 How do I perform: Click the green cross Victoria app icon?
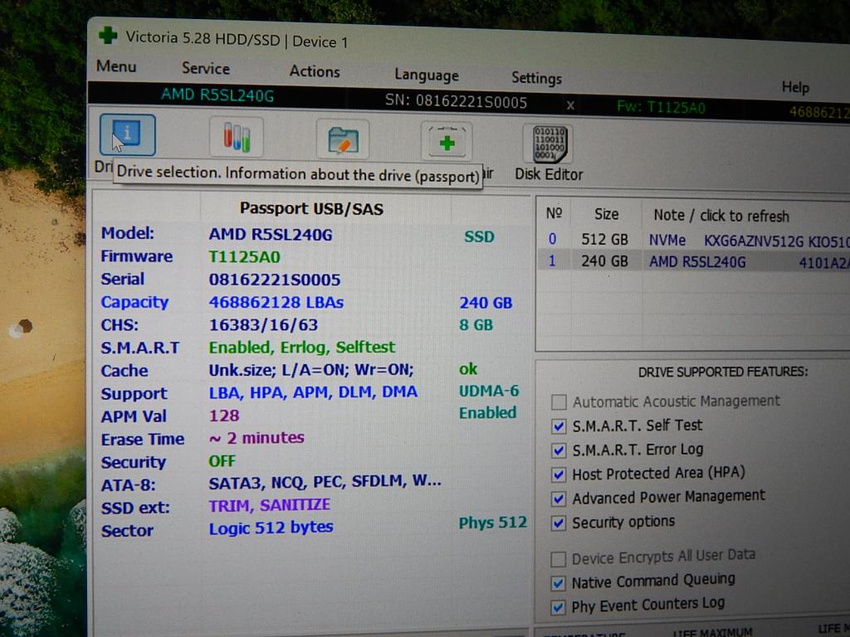(108, 35)
